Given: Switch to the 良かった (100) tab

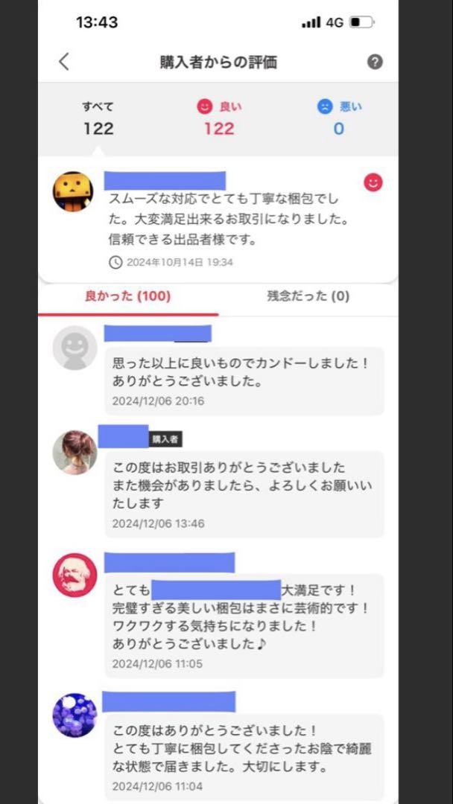Looking at the screenshot, I should [127, 296].
